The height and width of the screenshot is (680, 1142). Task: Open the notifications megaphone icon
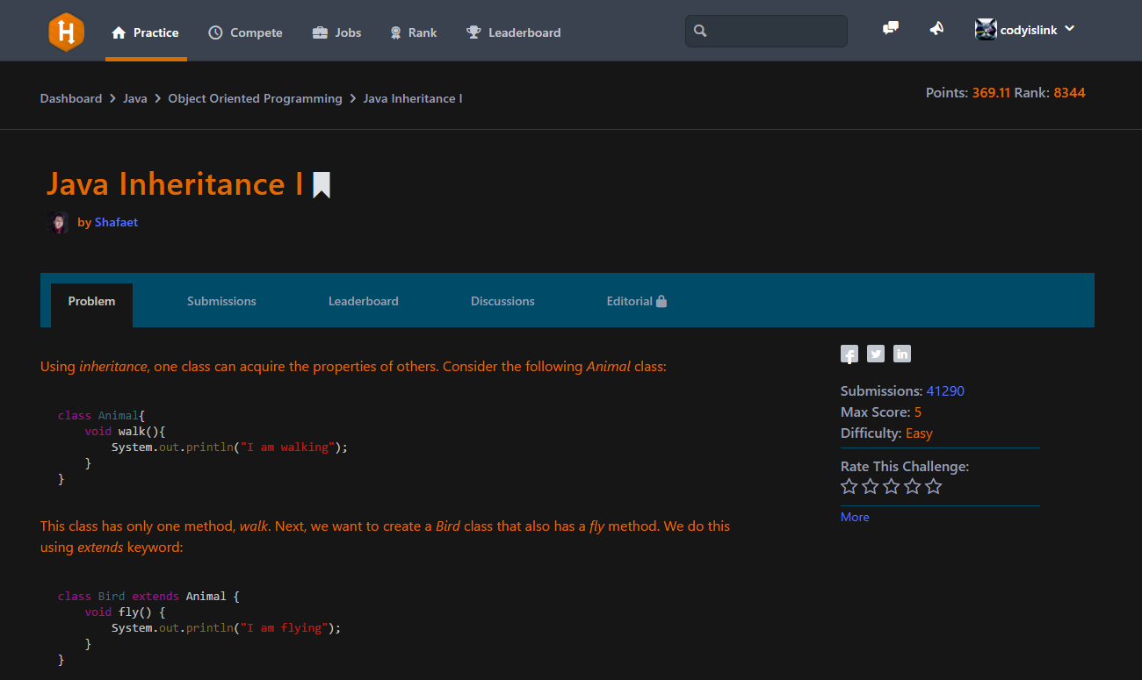pos(936,29)
